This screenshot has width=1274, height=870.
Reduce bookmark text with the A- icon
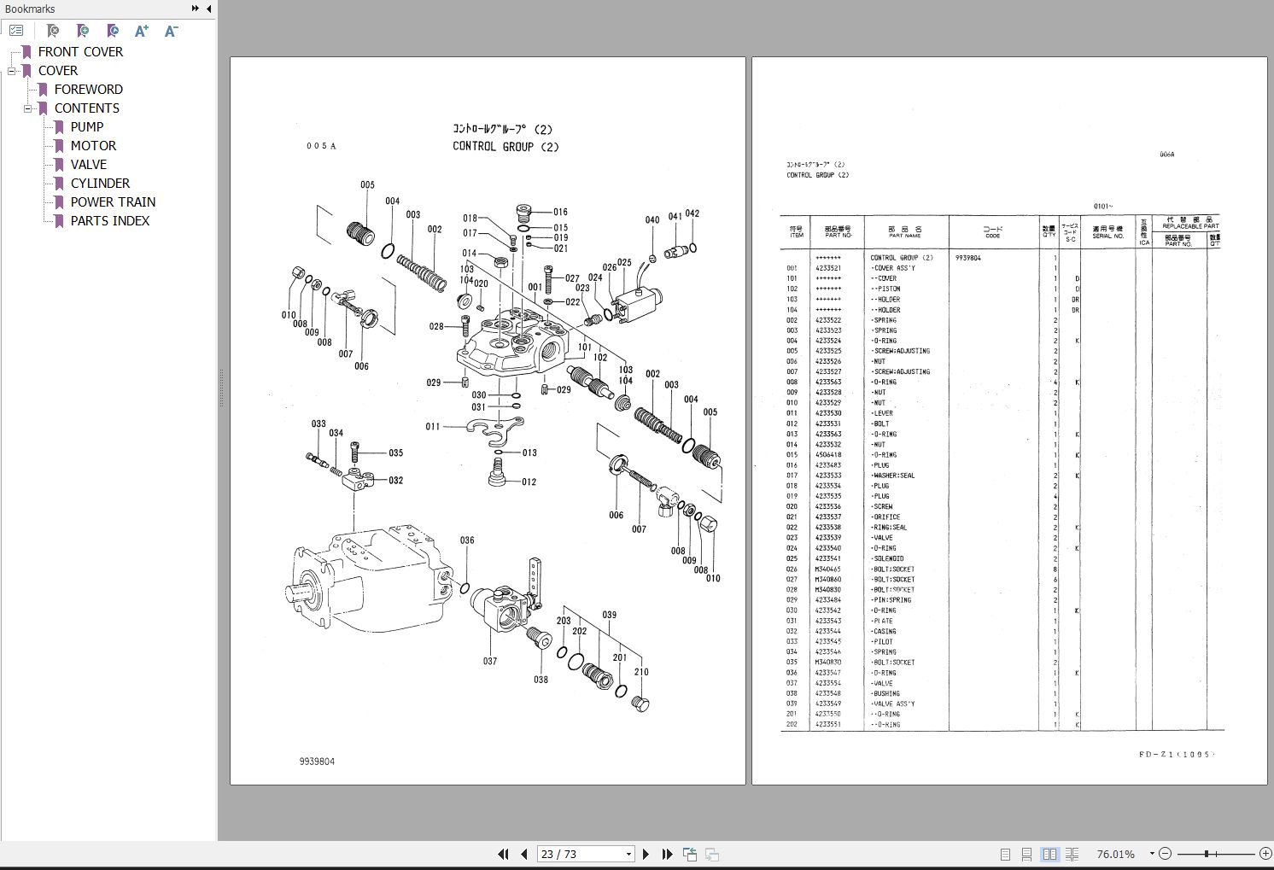(171, 30)
